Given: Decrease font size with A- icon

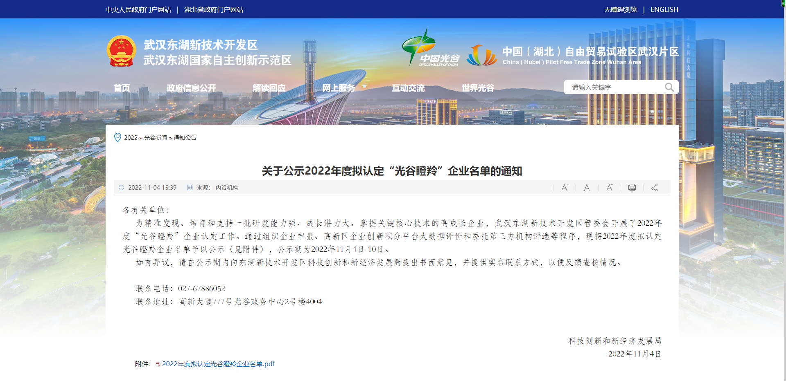Looking at the screenshot, I should pos(610,188).
